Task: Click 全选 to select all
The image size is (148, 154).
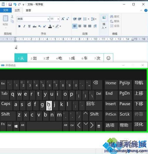Action: click(115, 26)
